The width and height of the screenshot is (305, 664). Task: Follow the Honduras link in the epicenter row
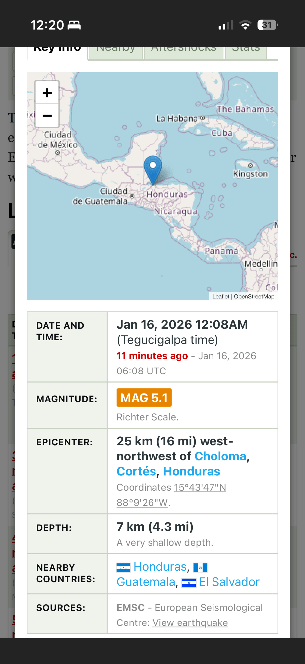pos(192,471)
